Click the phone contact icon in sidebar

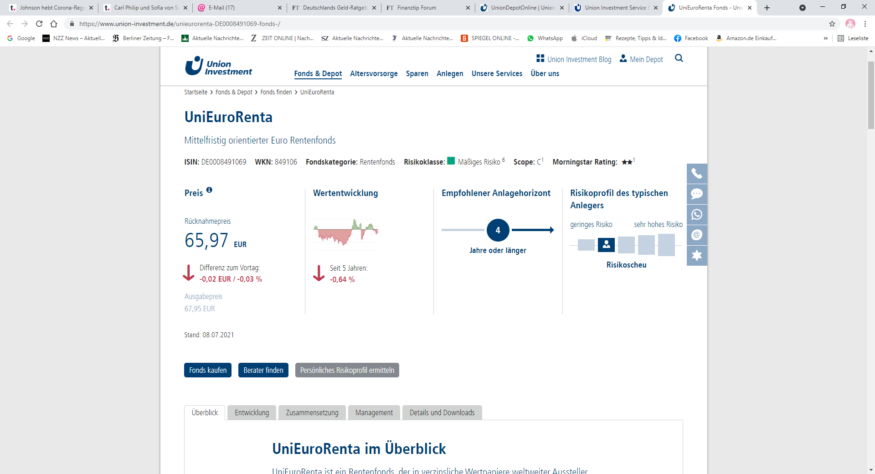[x=696, y=174]
